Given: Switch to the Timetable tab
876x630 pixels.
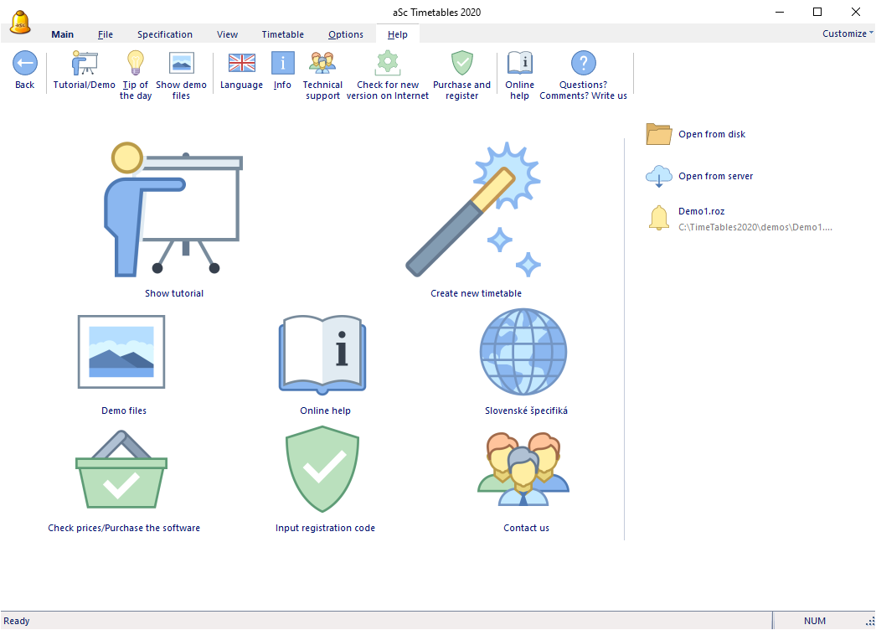Looking at the screenshot, I should (283, 34).
